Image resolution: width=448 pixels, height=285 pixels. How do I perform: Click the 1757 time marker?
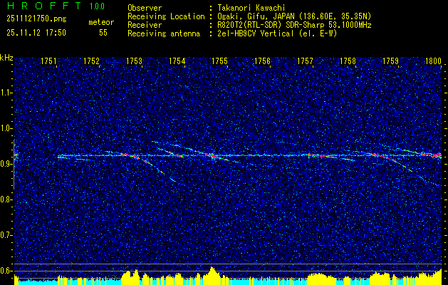point(305,61)
